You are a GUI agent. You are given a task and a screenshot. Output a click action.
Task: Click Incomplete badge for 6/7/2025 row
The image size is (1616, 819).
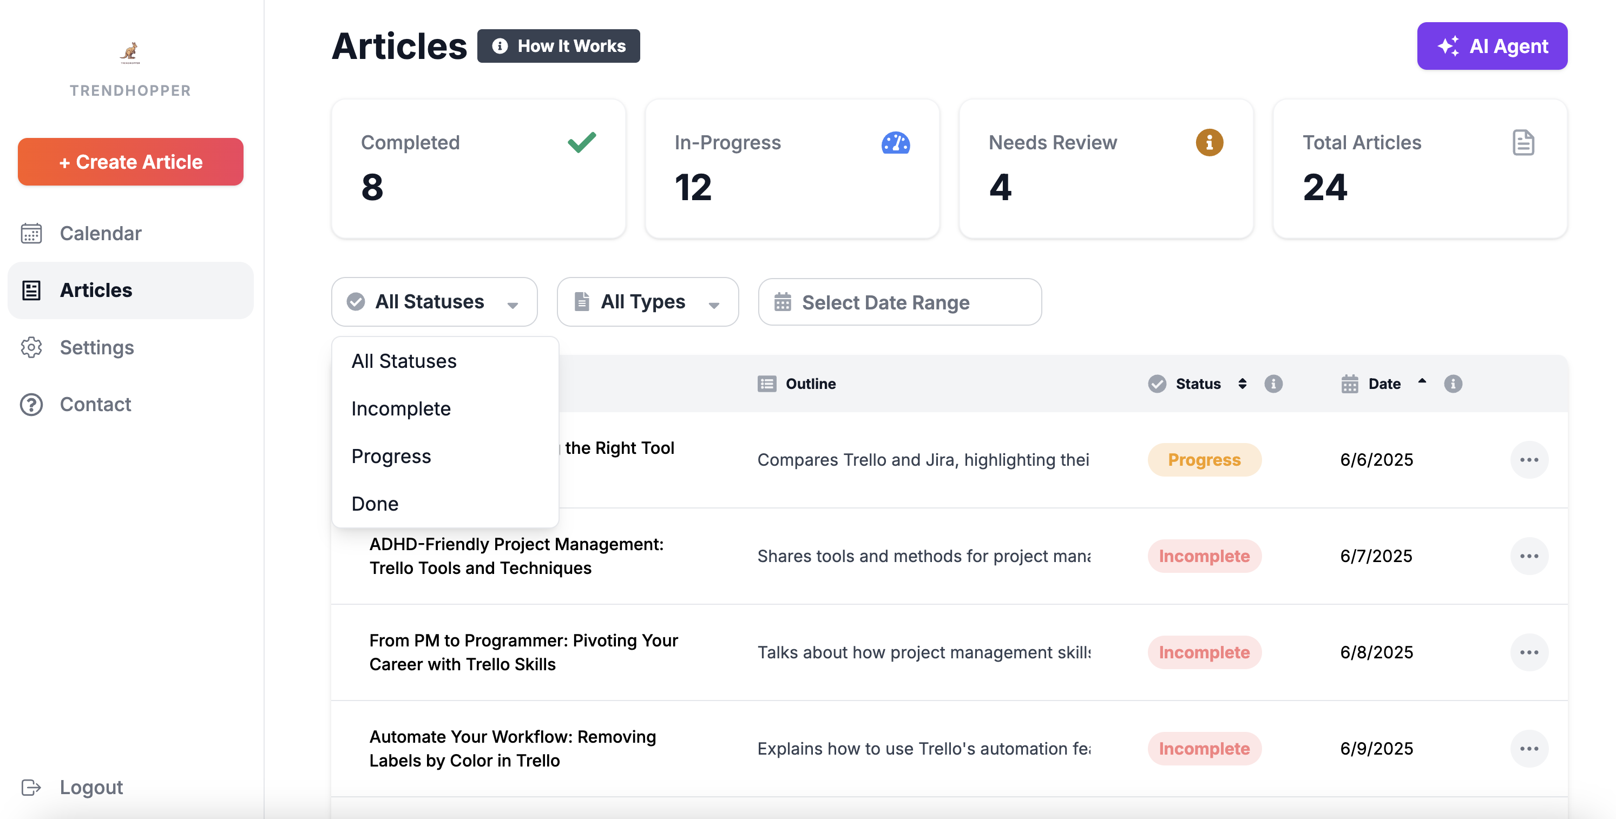pos(1204,556)
